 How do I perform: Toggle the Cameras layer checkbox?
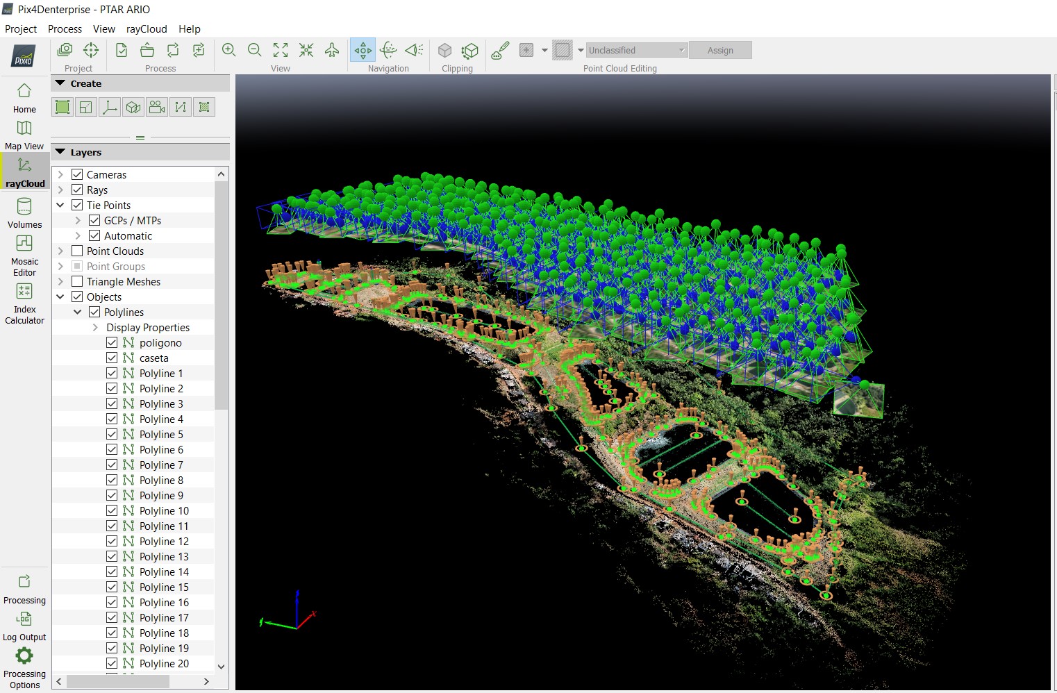(77, 174)
